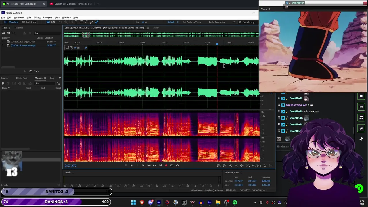368x207 pixels.
Task: Zoom to selection icon
Action: pyautogui.click(x=259, y=166)
